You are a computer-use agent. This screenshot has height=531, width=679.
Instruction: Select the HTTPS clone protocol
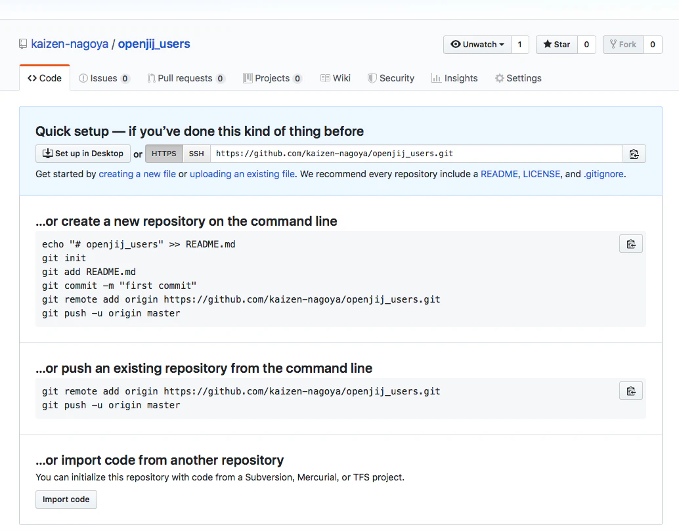click(164, 154)
